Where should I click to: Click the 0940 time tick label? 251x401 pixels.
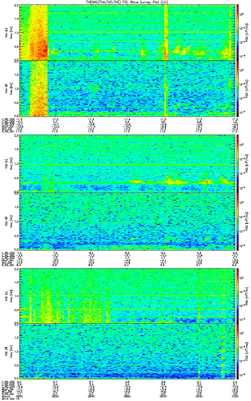tap(199, 397)
